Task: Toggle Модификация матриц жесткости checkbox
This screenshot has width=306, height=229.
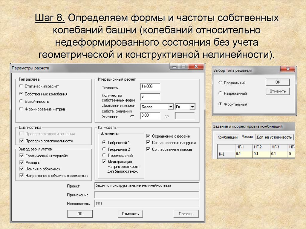Action: pyautogui.click(x=104, y=162)
